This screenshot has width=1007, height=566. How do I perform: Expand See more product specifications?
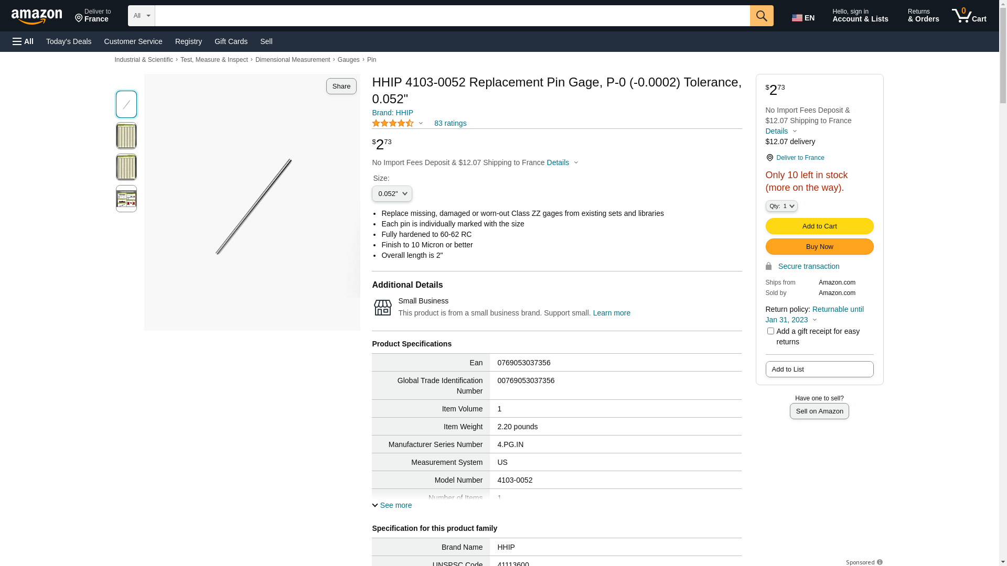pos(392,505)
